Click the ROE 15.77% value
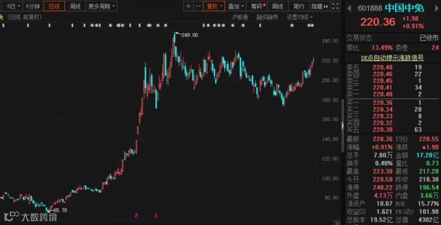This screenshot has height=225, width=441. pyautogui.click(x=429, y=203)
